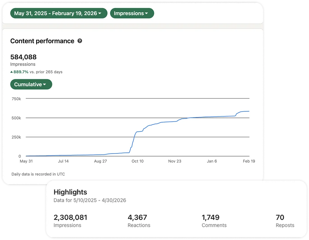The width and height of the screenshot is (309, 240).
Task: Click the green up-triangle growth indicator
Action: 11,72
